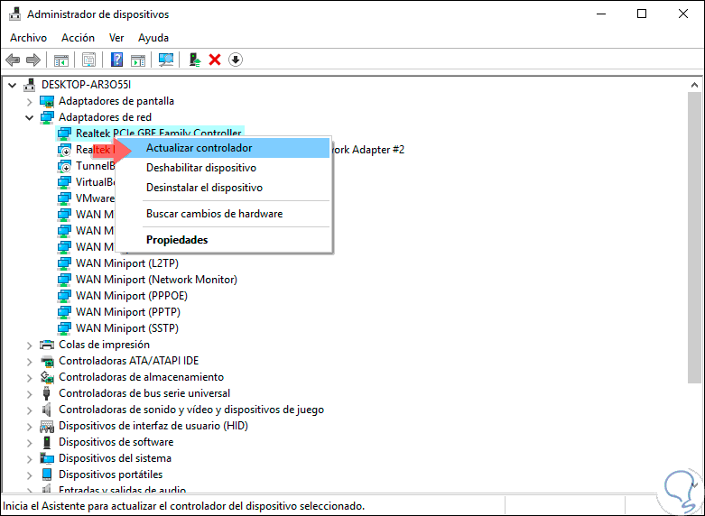Click the update driver green arrow toolbar icon

pyautogui.click(x=195, y=60)
